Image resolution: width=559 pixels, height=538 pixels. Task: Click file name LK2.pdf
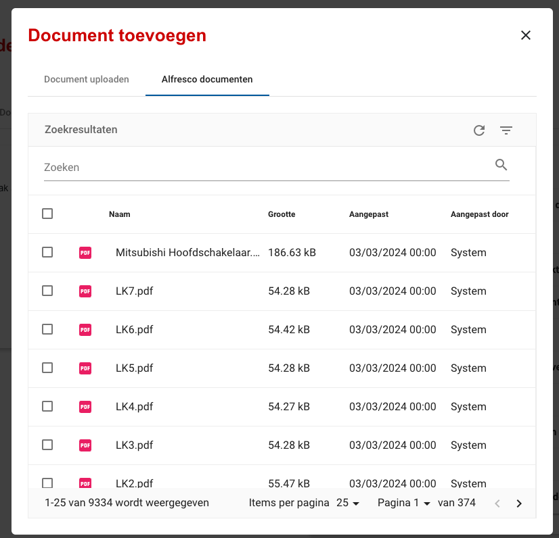click(135, 483)
